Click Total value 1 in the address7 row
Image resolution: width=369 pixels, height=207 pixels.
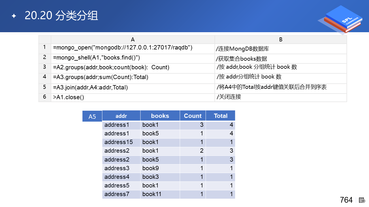click(221, 194)
